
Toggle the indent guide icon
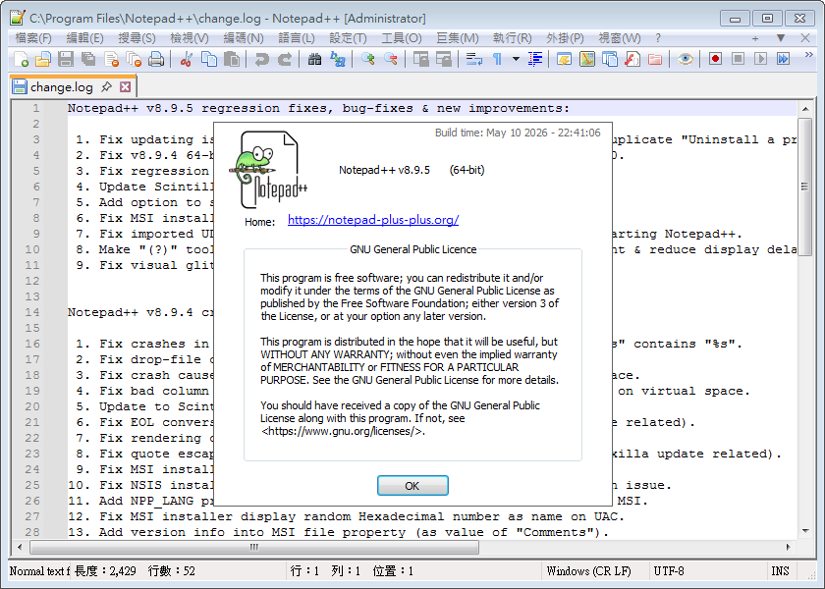[x=534, y=59]
